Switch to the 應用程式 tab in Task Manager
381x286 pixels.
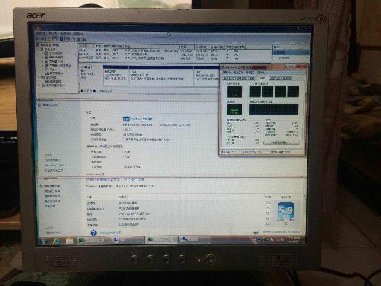tap(229, 79)
